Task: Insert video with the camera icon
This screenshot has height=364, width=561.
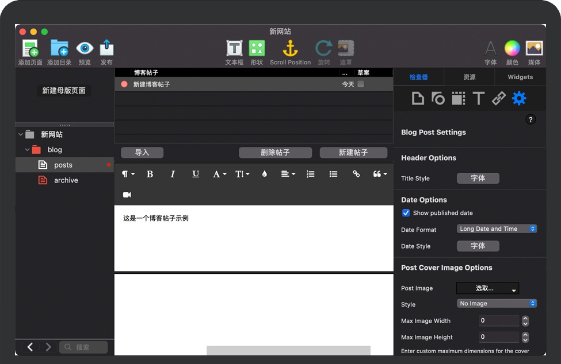Action: 127,195
